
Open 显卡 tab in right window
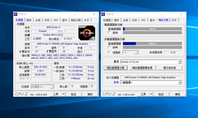152,20
